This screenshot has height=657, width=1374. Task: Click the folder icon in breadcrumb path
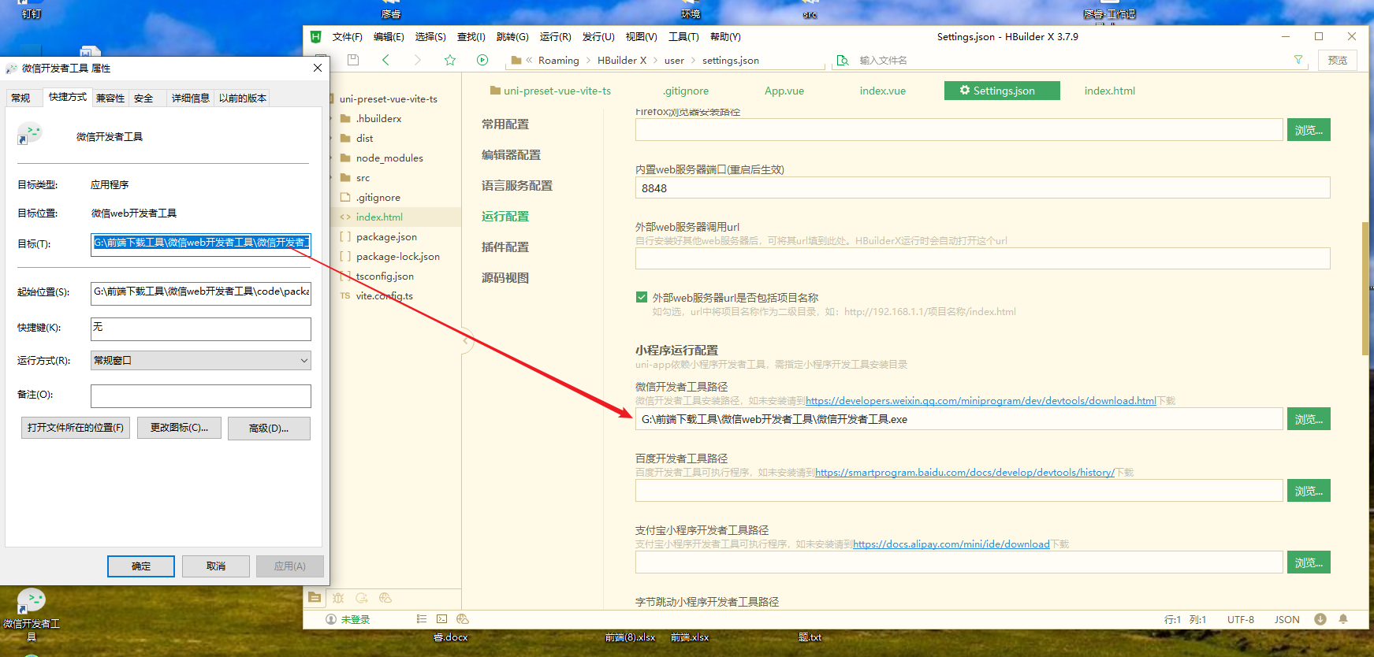tap(516, 60)
